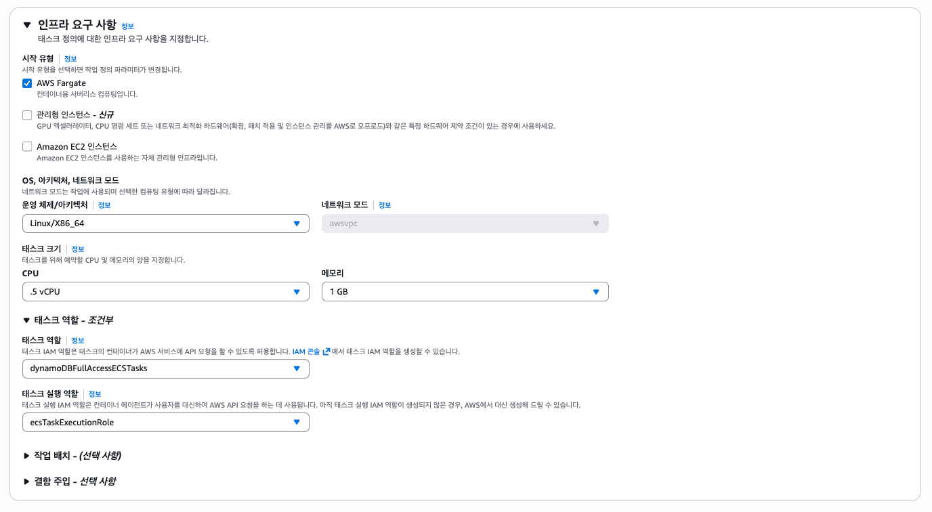
Task: Collapse the 태스크 역할 section triangle
Action: point(26,320)
